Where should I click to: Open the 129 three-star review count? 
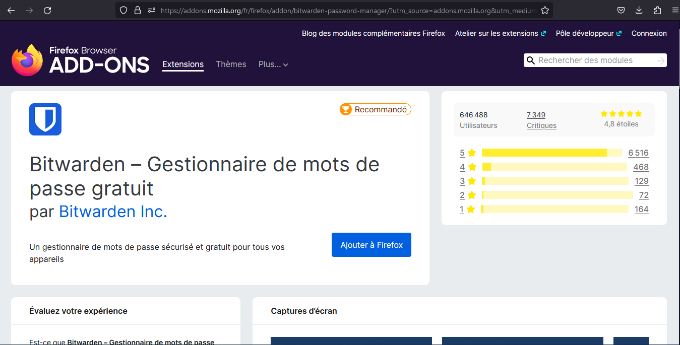(642, 181)
